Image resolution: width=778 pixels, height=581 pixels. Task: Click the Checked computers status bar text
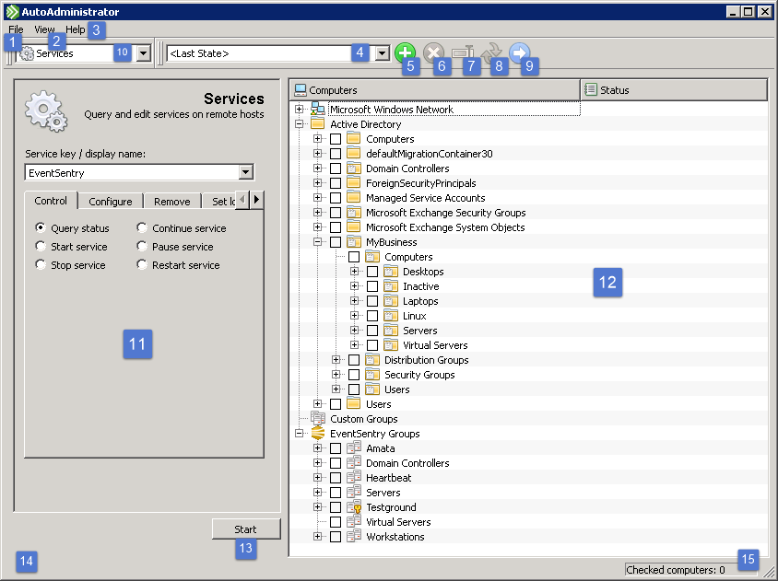[676, 570]
